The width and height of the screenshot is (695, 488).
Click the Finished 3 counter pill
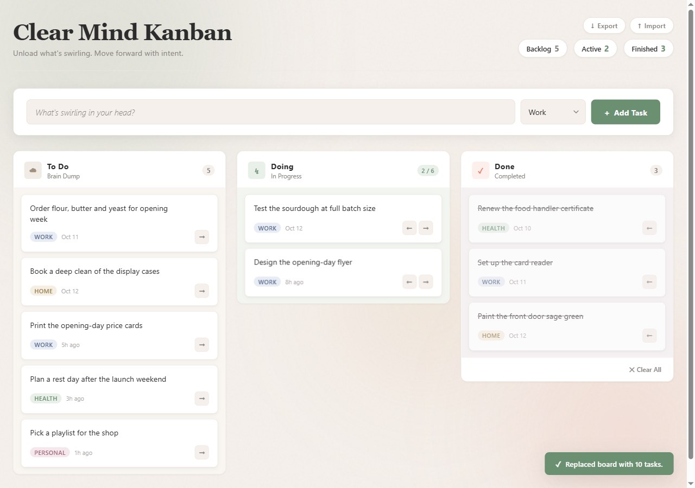(x=648, y=49)
